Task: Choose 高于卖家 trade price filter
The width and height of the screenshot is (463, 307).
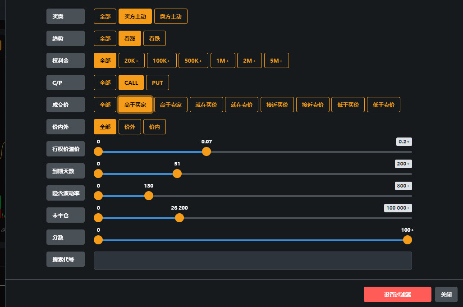Action: click(x=171, y=105)
